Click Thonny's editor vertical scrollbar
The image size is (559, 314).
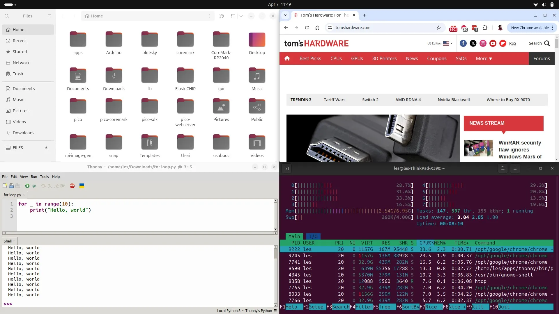(x=275, y=215)
